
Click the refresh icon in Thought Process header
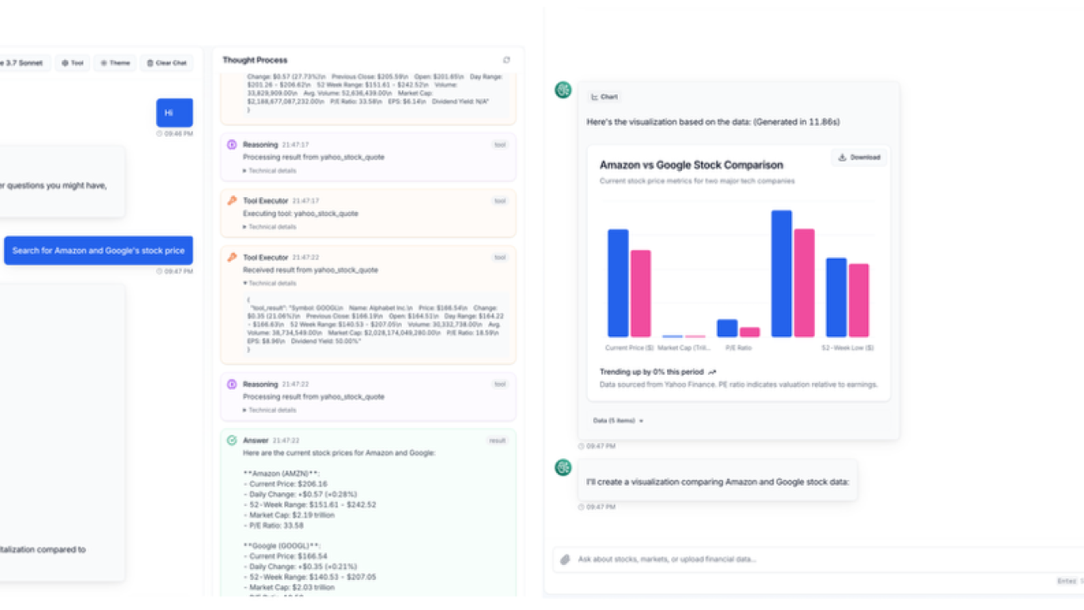click(506, 60)
